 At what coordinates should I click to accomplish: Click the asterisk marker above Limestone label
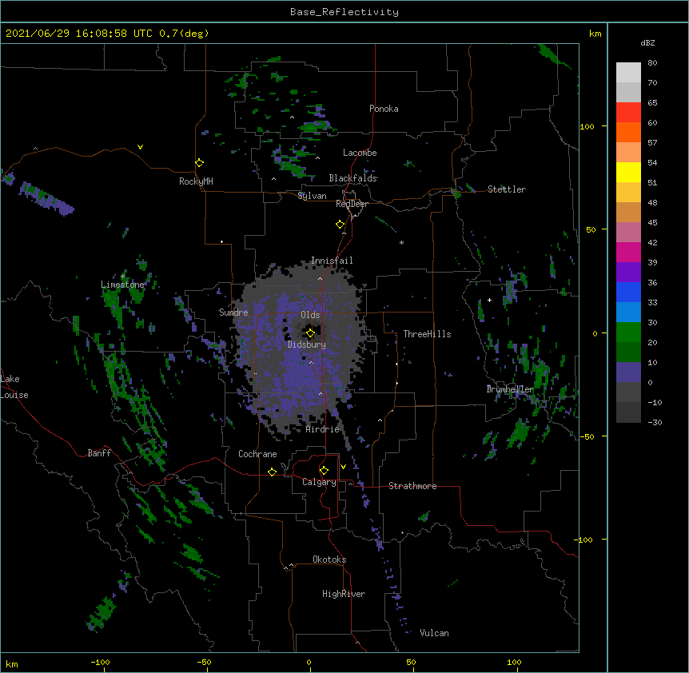[123, 277]
